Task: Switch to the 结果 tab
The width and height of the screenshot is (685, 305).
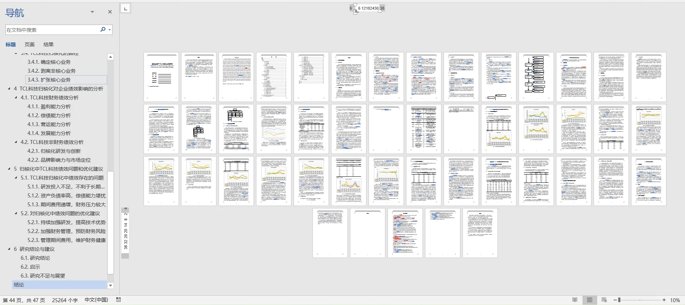Action: (x=49, y=45)
